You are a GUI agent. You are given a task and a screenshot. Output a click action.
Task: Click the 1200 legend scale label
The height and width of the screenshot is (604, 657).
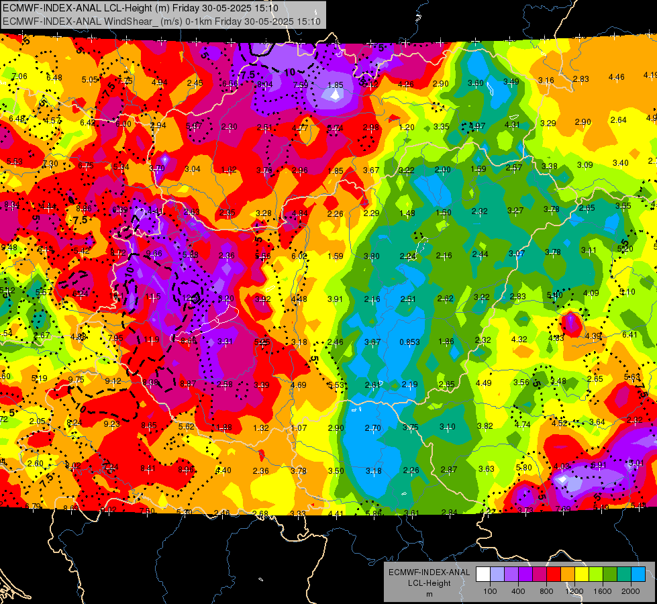[574, 591]
